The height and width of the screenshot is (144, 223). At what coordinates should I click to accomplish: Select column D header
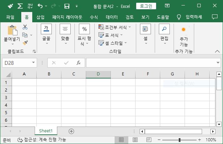[x=98, y=74]
